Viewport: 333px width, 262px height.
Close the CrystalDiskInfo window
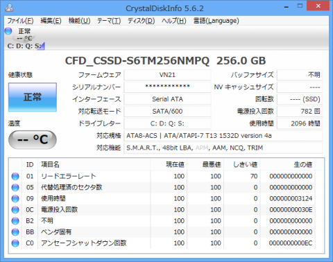coord(318,6)
